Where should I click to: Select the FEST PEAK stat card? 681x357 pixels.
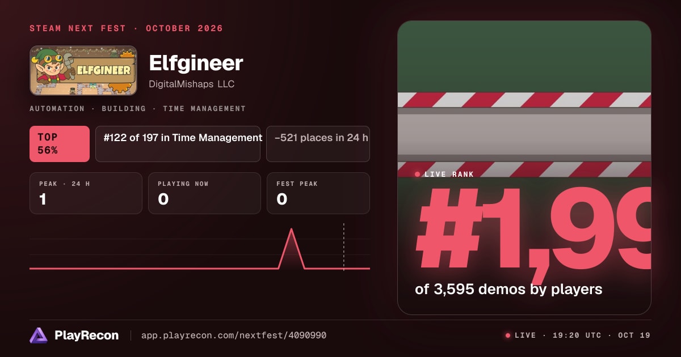click(318, 193)
